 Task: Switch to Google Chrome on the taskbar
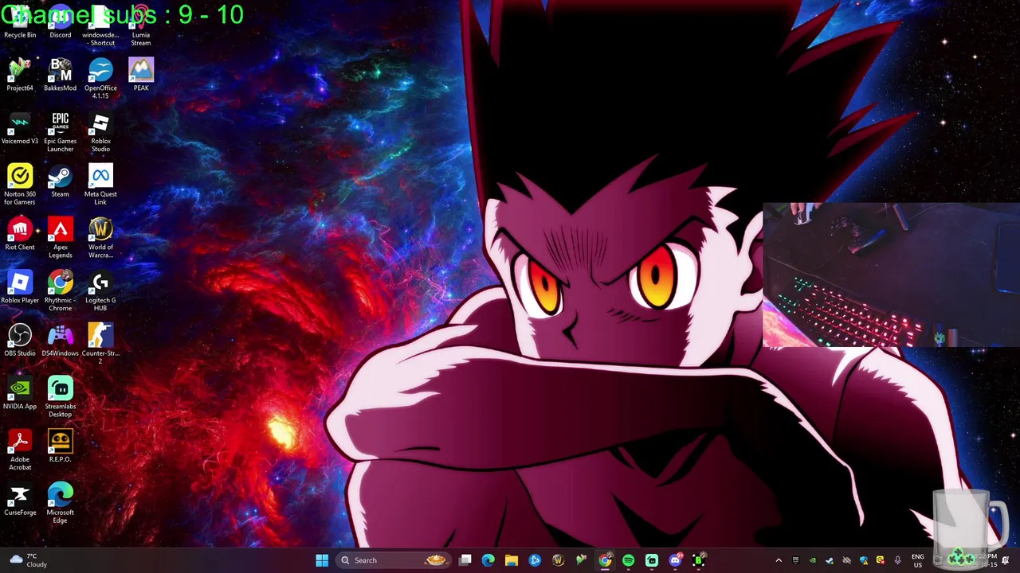(606, 560)
